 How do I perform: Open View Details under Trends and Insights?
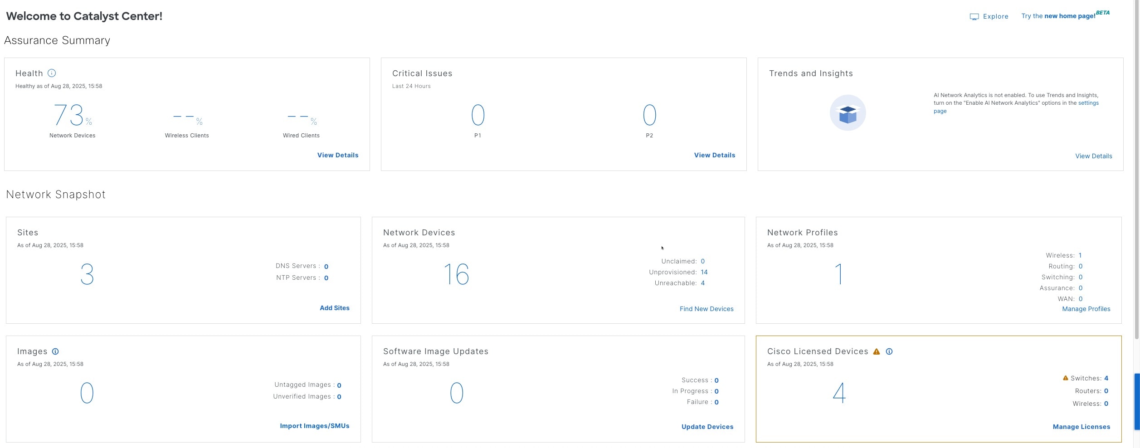coord(1093,156)
